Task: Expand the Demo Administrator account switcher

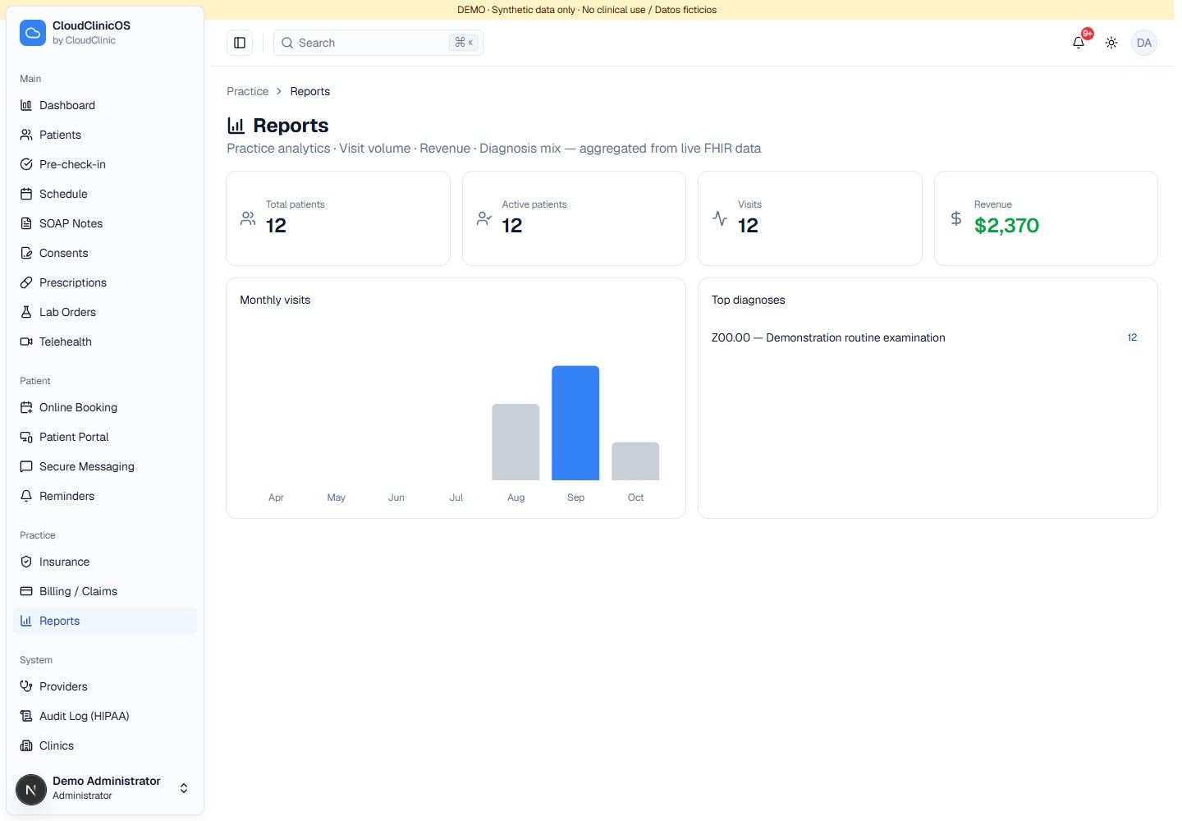Action: [184, 788]
